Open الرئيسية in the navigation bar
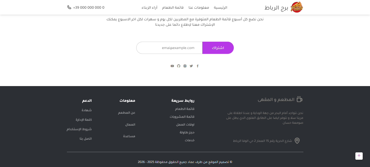Viewport: 370px width, 167px height. tap(220, 8)
